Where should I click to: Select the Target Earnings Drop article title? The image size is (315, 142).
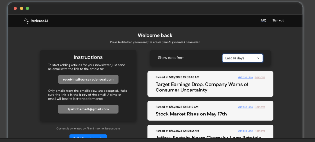202,87
